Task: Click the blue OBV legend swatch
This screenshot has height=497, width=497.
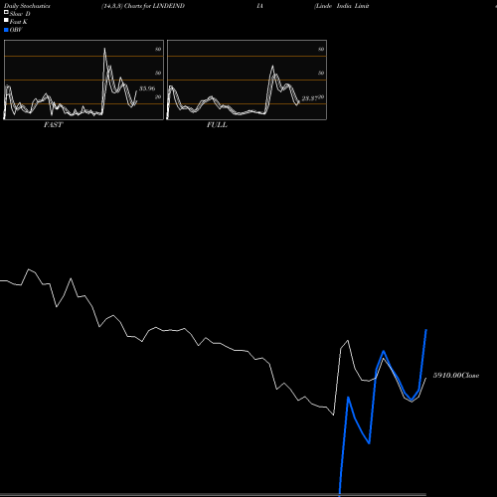Action: point(6,30)
